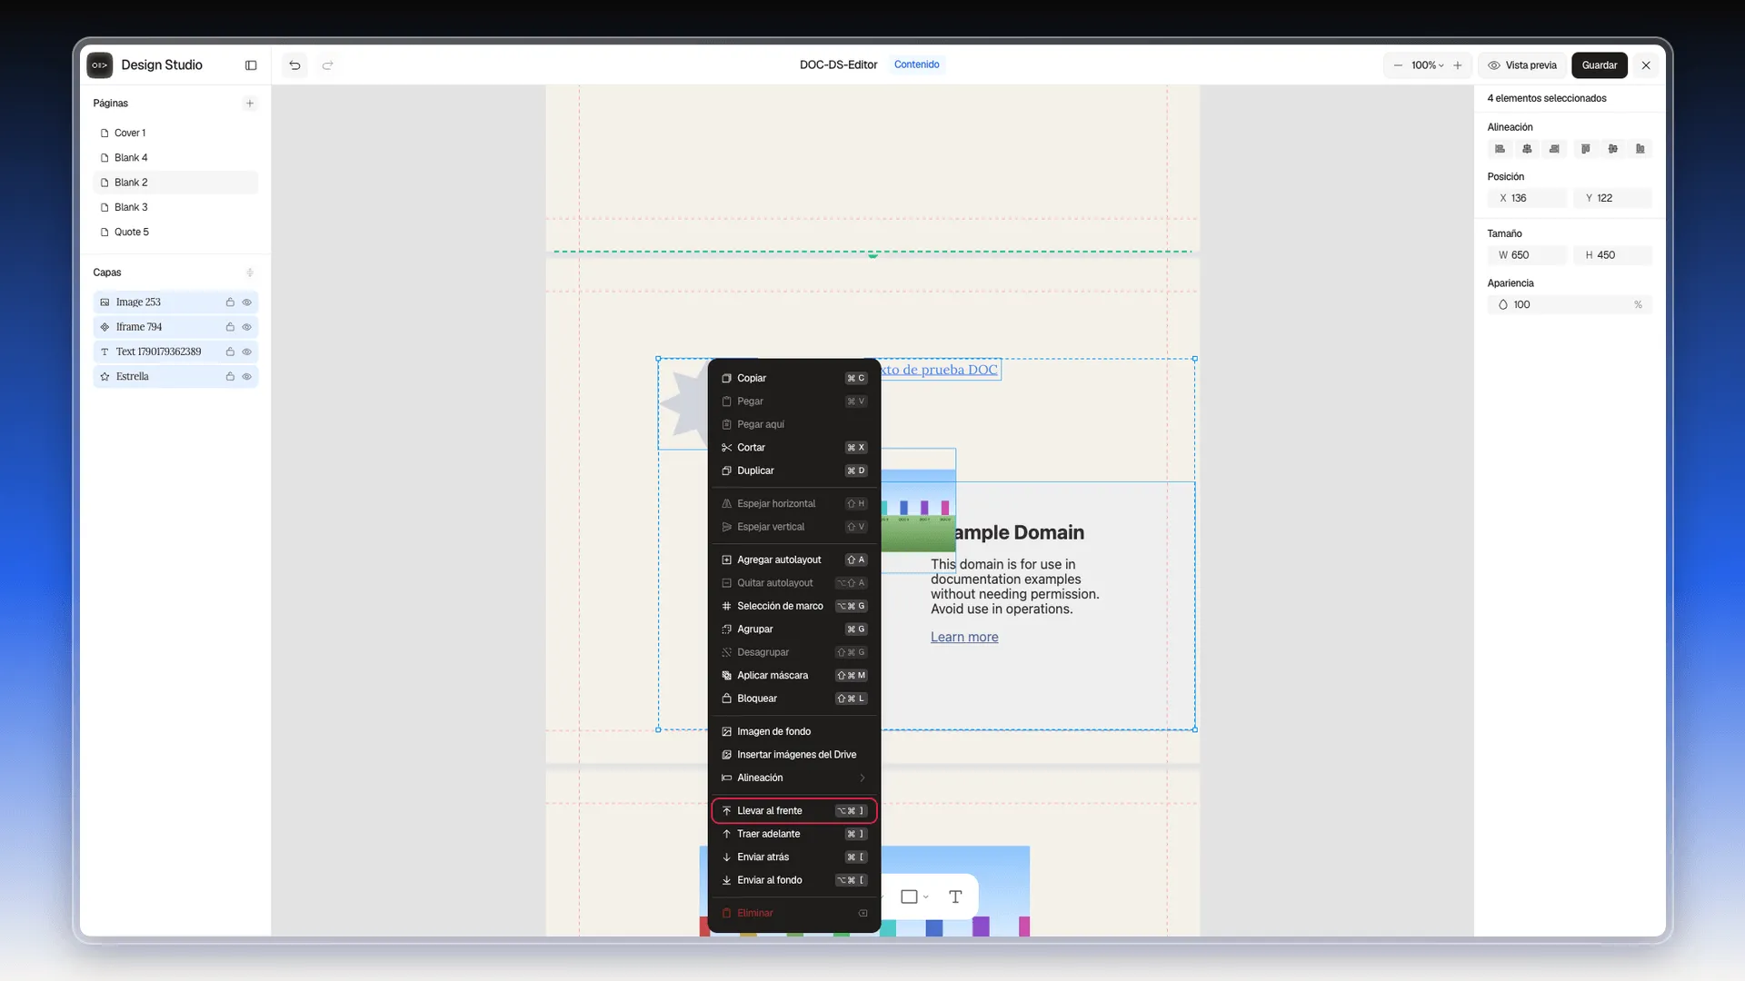Zoom in with the plus icon
This screenshot has height=981, width=1745.
tap(1458, 65)
